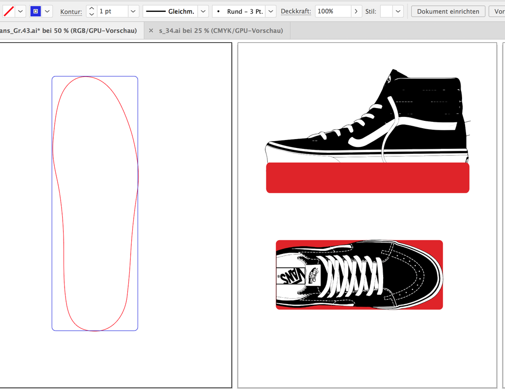Open the brush definition dropdown arrow

coord(271,11)
